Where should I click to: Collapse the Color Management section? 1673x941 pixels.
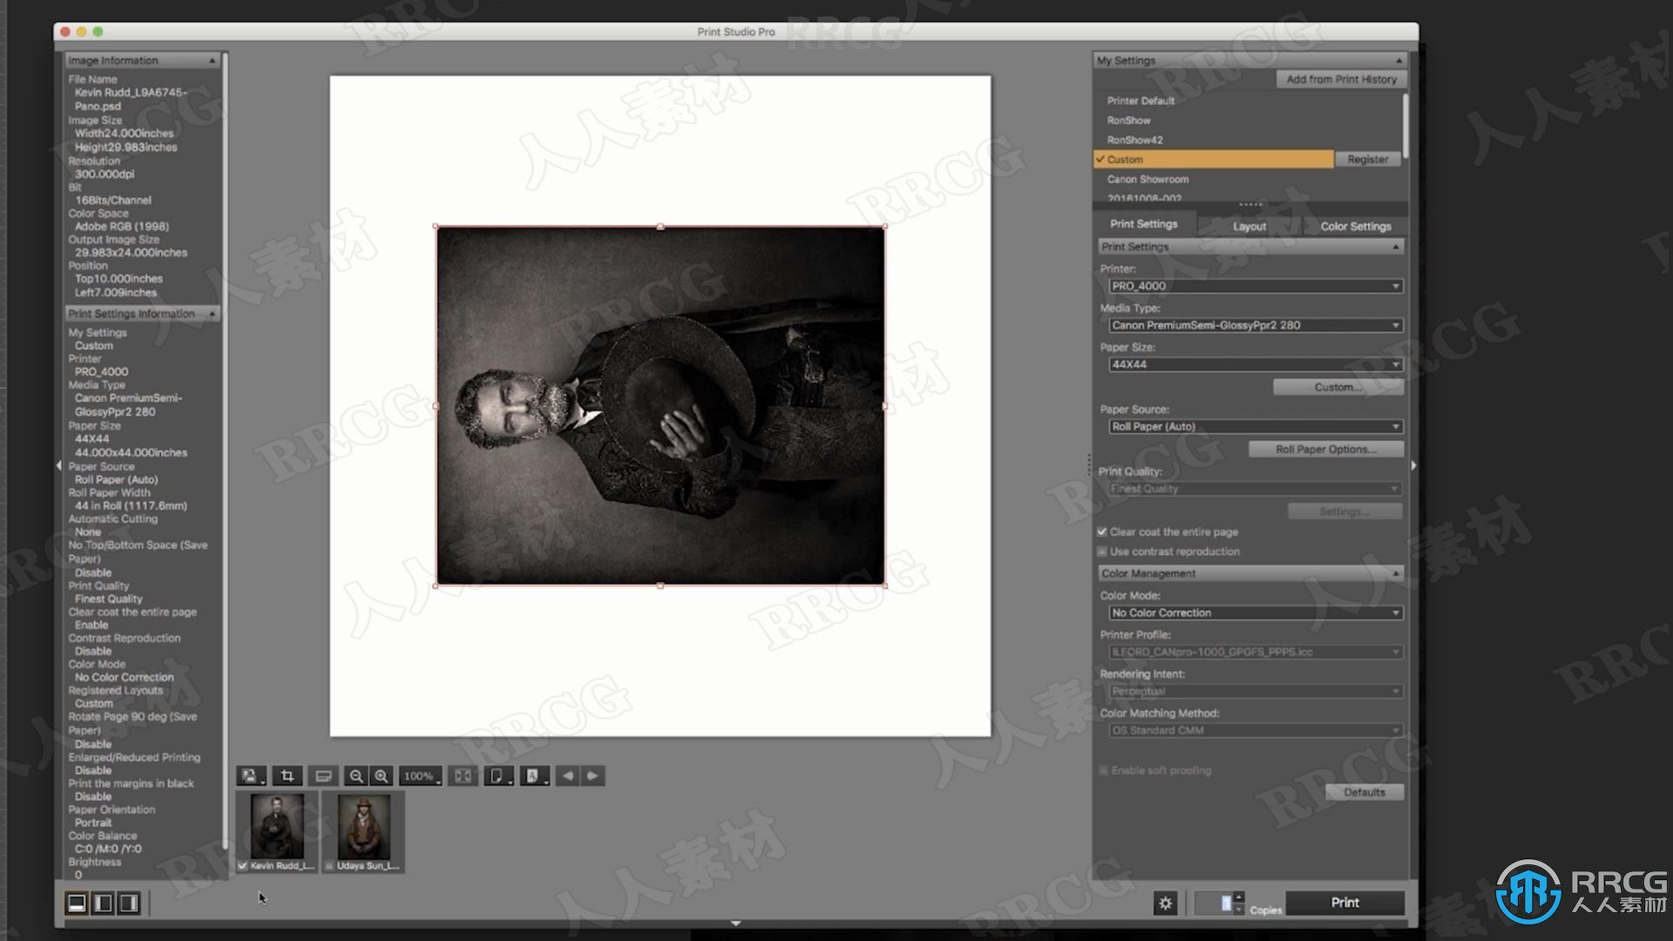(1396, 573)
